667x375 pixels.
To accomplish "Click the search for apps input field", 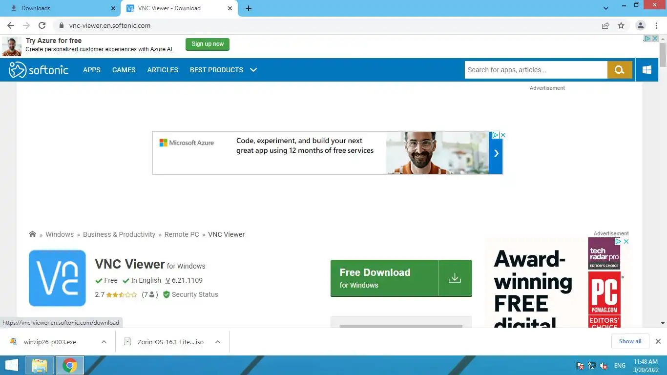I will click(x=536, y=70).
